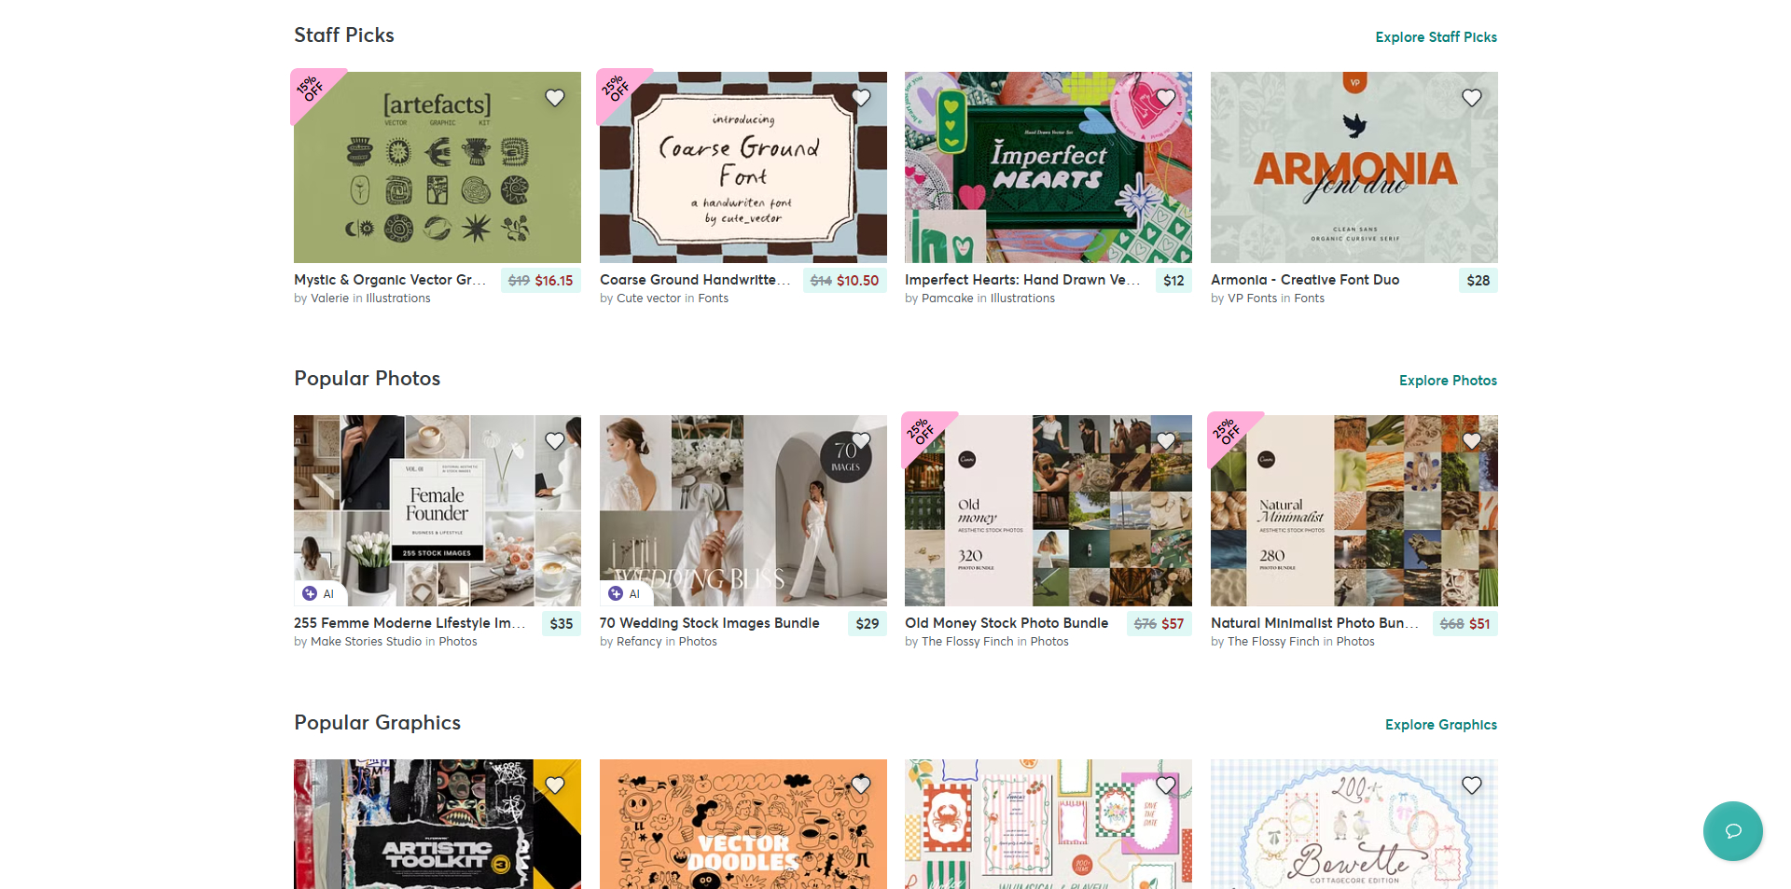Open Illustrations category under Imperfect Hearts
This screenshot has height=889, width=1791.
(x=1022, y=299)
